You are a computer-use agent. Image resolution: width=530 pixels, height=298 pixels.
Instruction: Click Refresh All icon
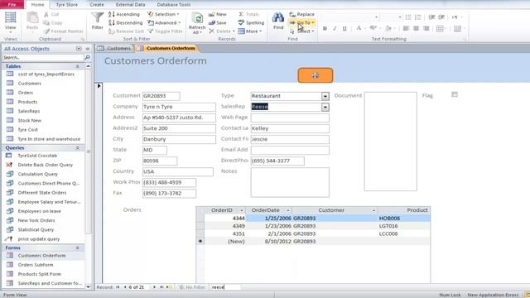tap(197, 23)
